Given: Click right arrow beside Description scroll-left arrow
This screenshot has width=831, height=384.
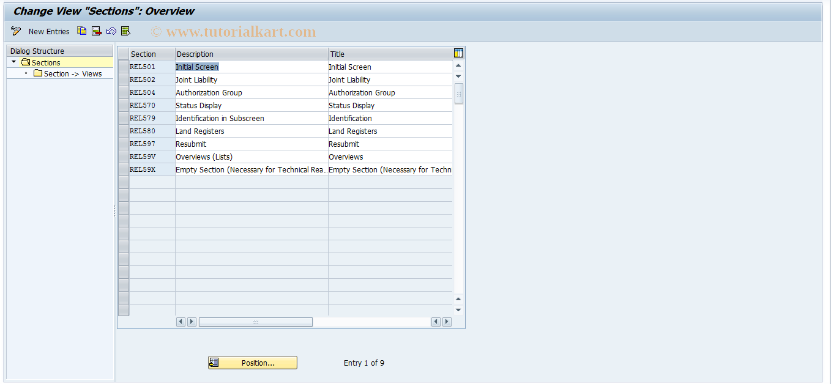Looking at the screenshot, I should (x=192, y=322).
